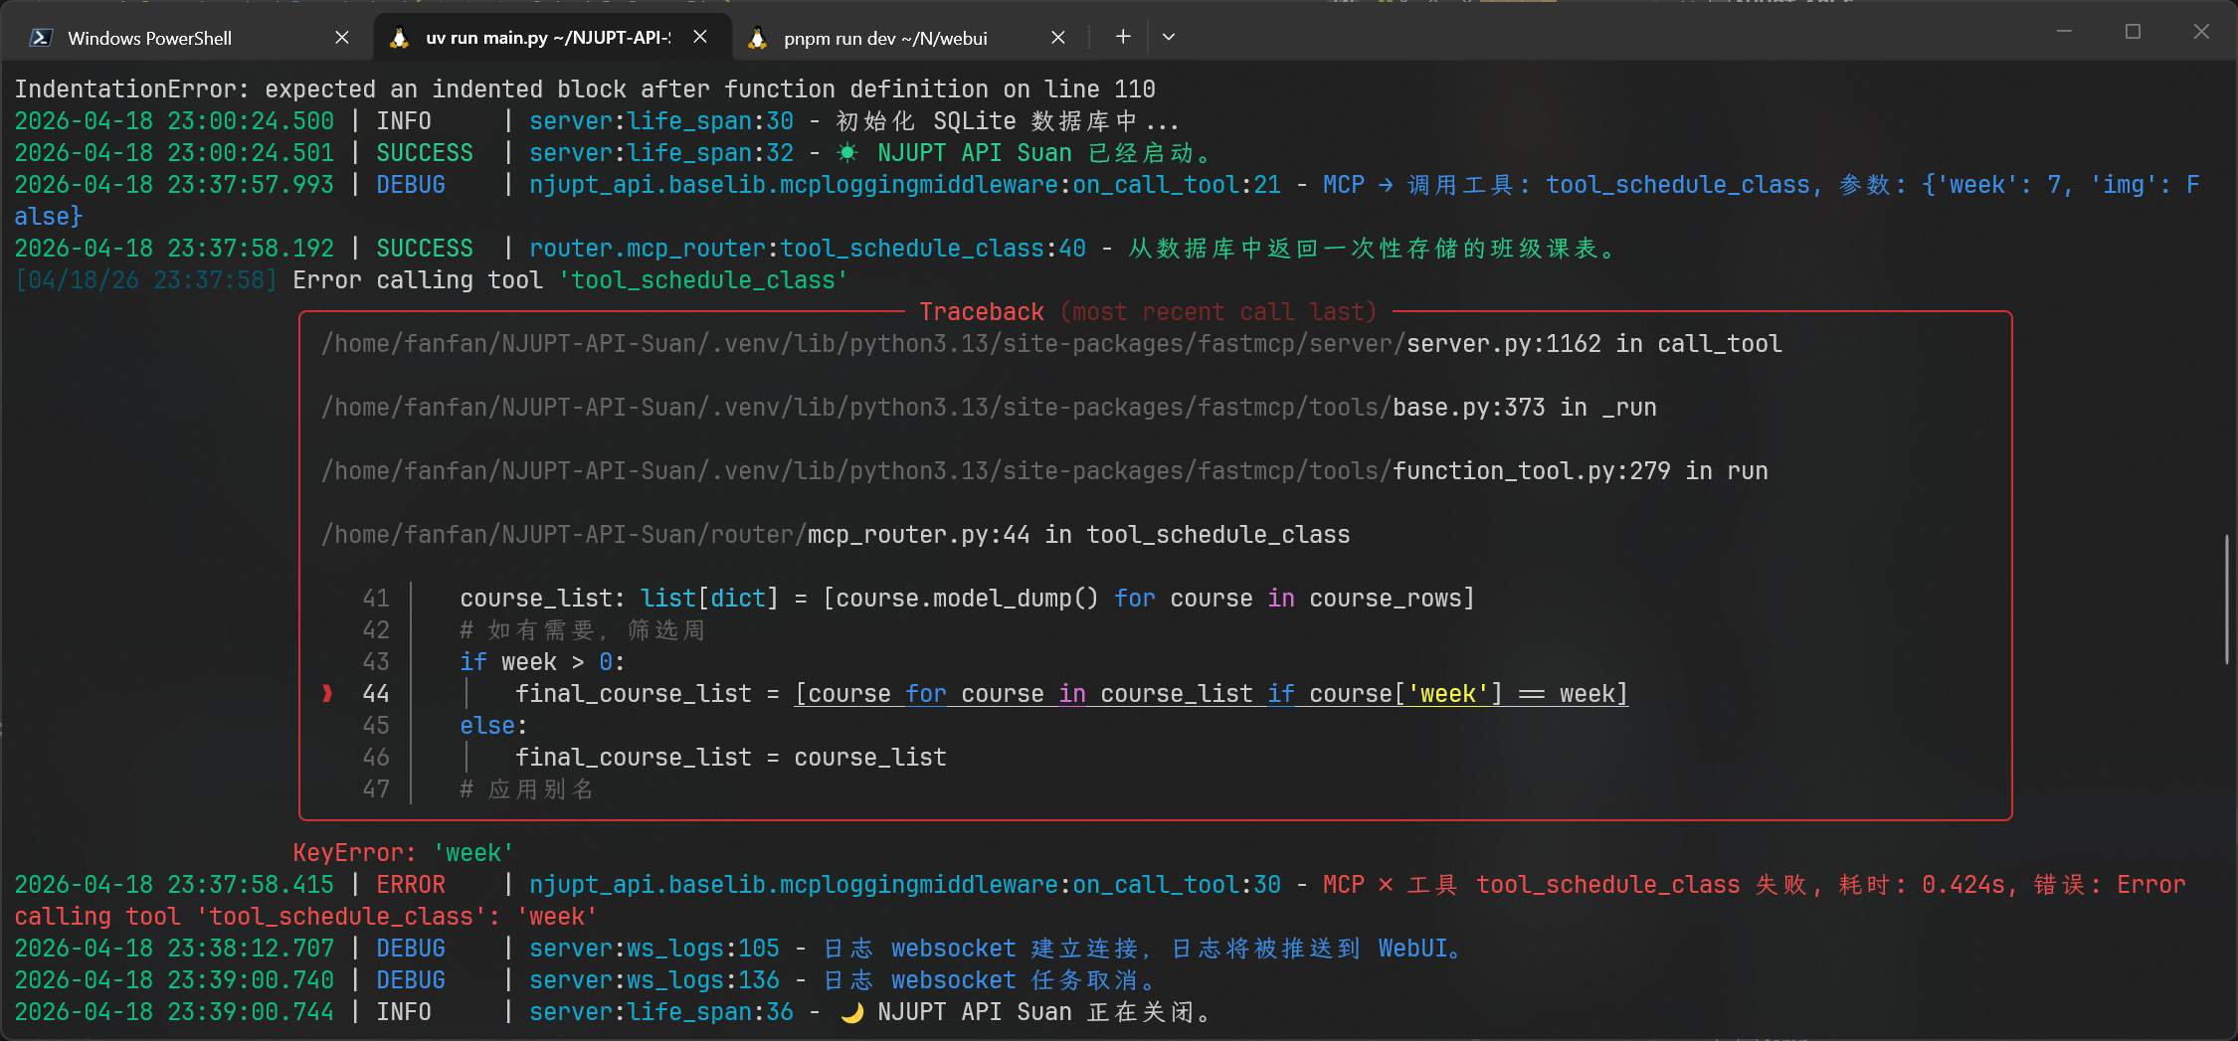
Task: Switch to the pnpm run dev tab
Action: click(x=885, y=38)
